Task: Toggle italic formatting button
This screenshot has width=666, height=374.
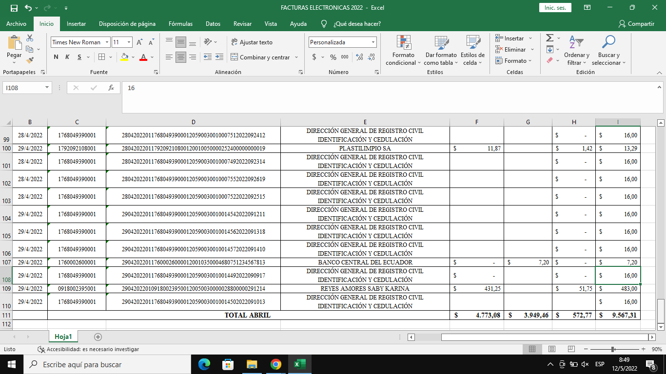Action: 67,57
